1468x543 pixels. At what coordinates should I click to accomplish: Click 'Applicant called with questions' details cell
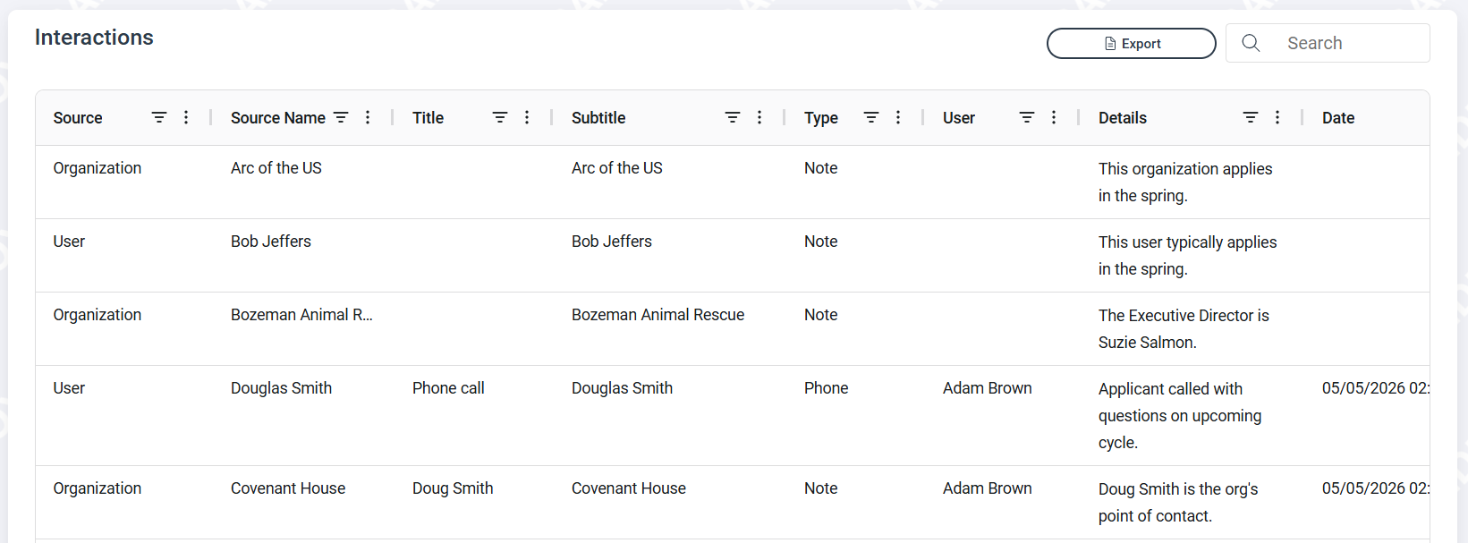pos(1180,416)
